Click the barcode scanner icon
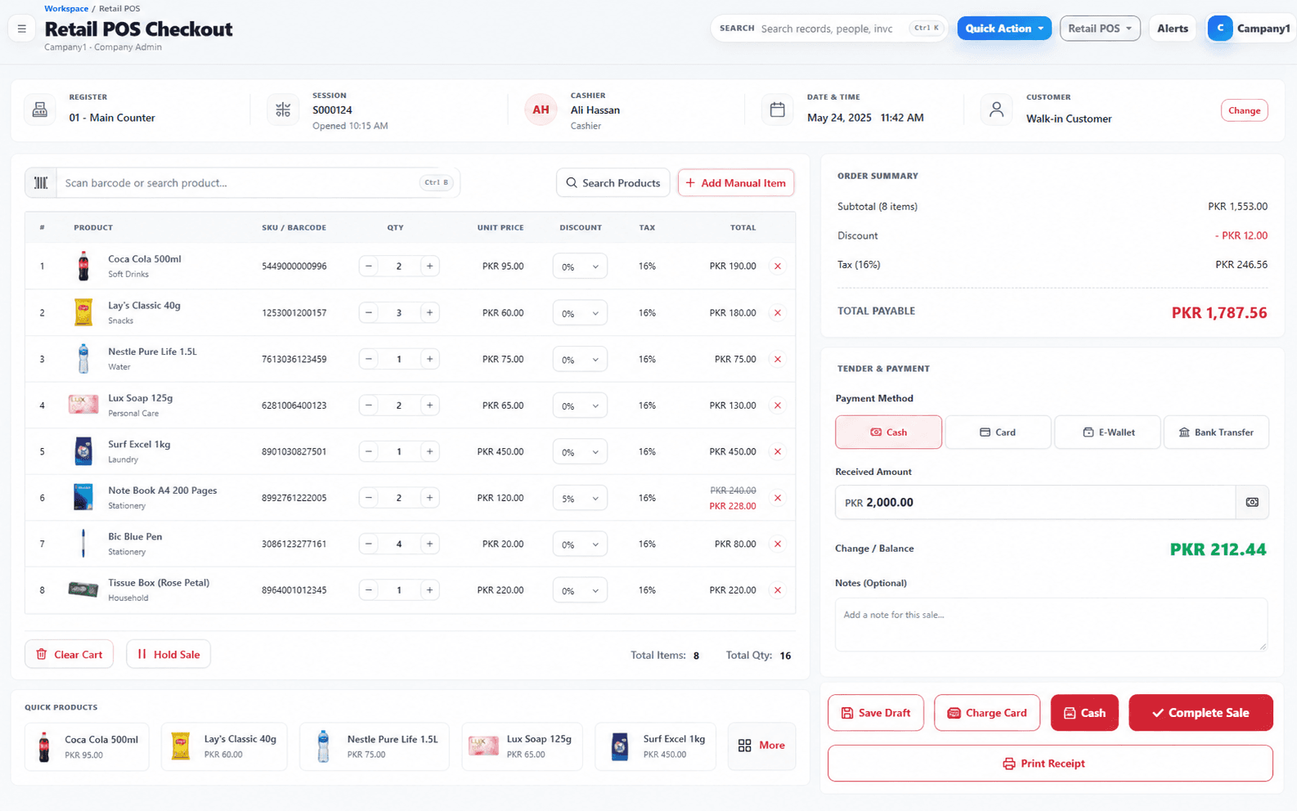This screenshot has width=1297, height=811. (41, 183)
